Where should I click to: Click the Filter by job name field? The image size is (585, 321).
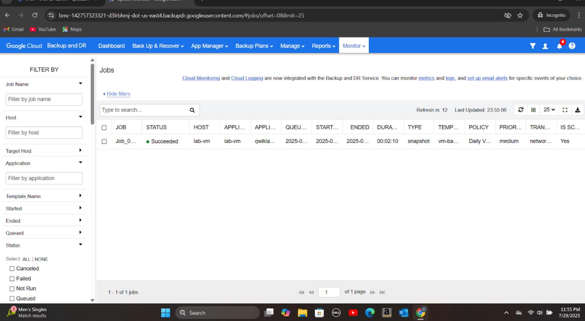click(x=44, y=99)
